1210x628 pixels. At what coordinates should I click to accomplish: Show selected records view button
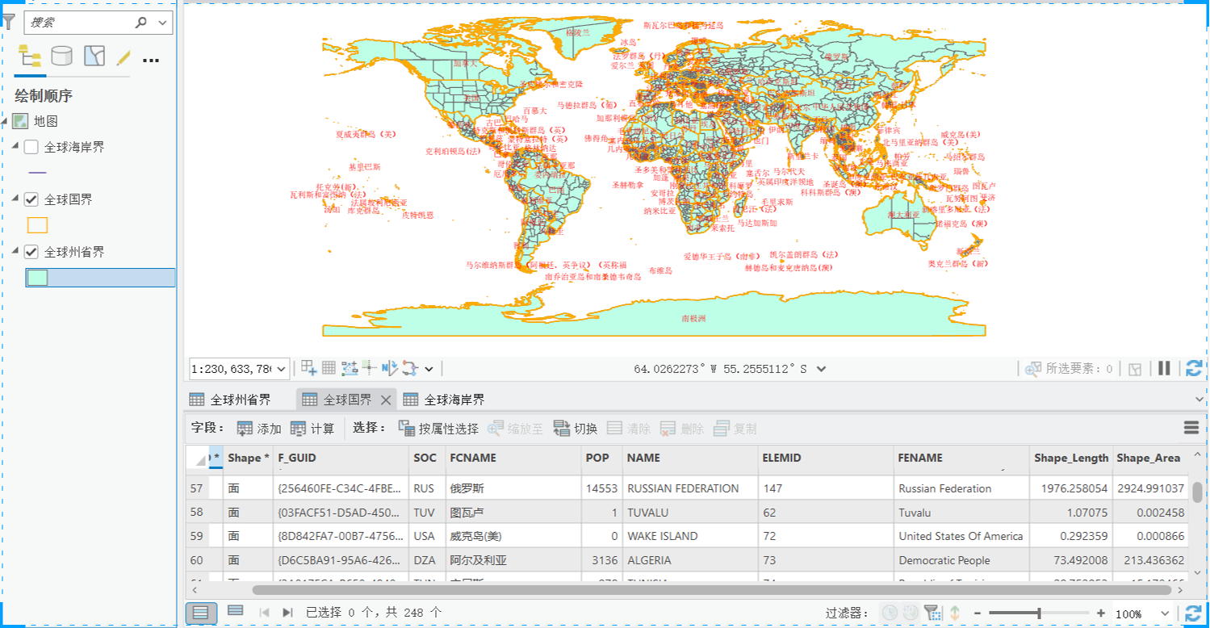236,611
